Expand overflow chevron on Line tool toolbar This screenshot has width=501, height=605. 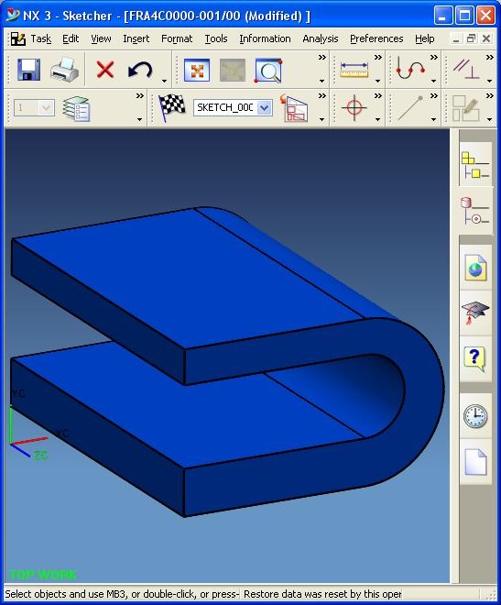[x=434, y=95]
